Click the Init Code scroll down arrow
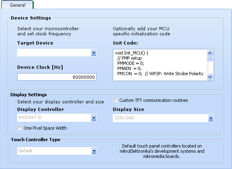The height and width of the screenshot is (169, 232). click(210, 77)
